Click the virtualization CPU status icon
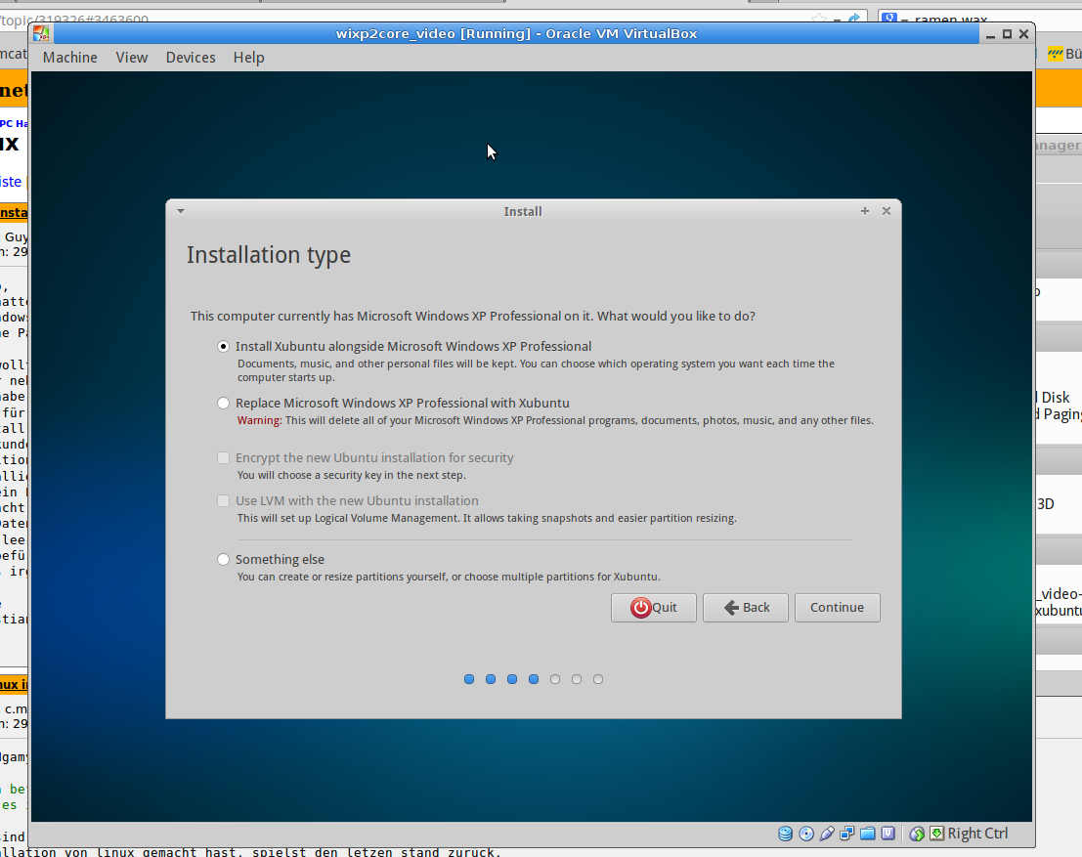The image size is (1082, 857). 887,834
